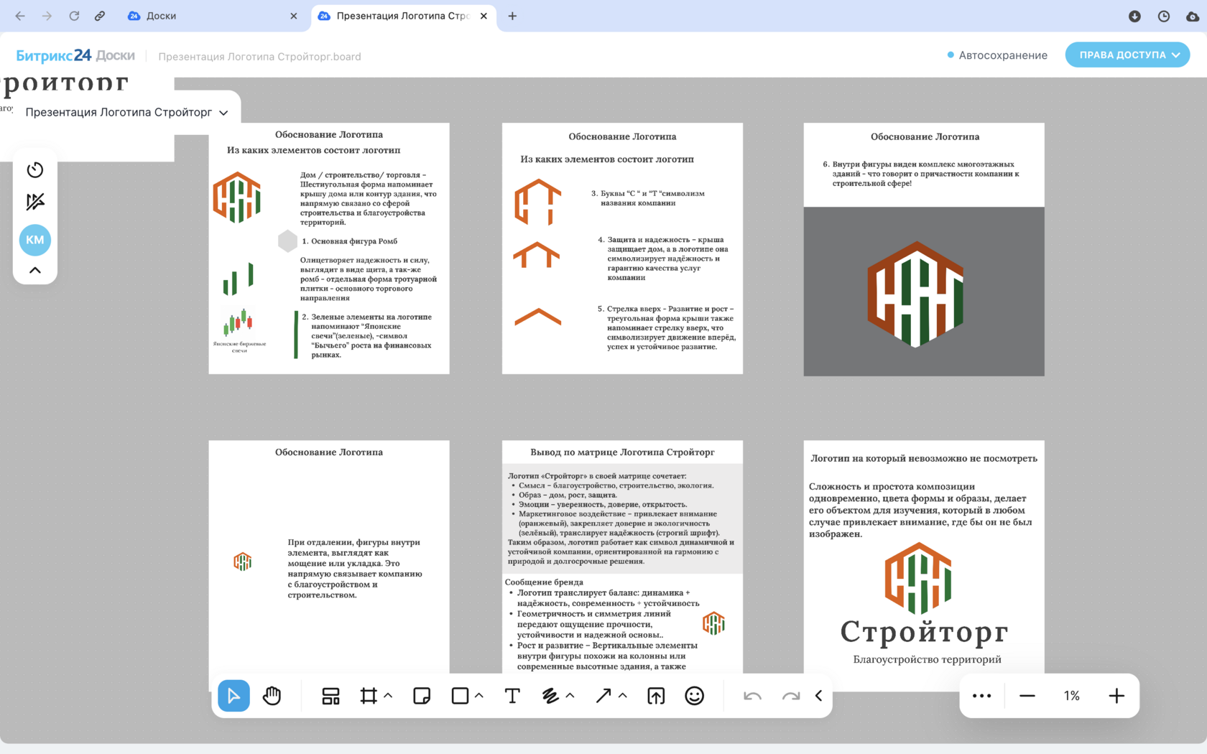Go forward in browser history

pos(47,16)
